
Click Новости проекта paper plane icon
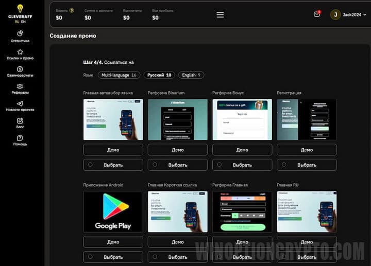pos(20,103)
